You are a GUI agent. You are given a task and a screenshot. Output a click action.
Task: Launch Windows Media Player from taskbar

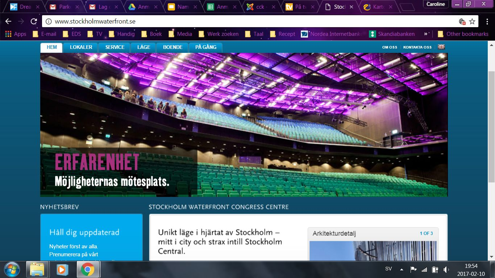[62, 269]
